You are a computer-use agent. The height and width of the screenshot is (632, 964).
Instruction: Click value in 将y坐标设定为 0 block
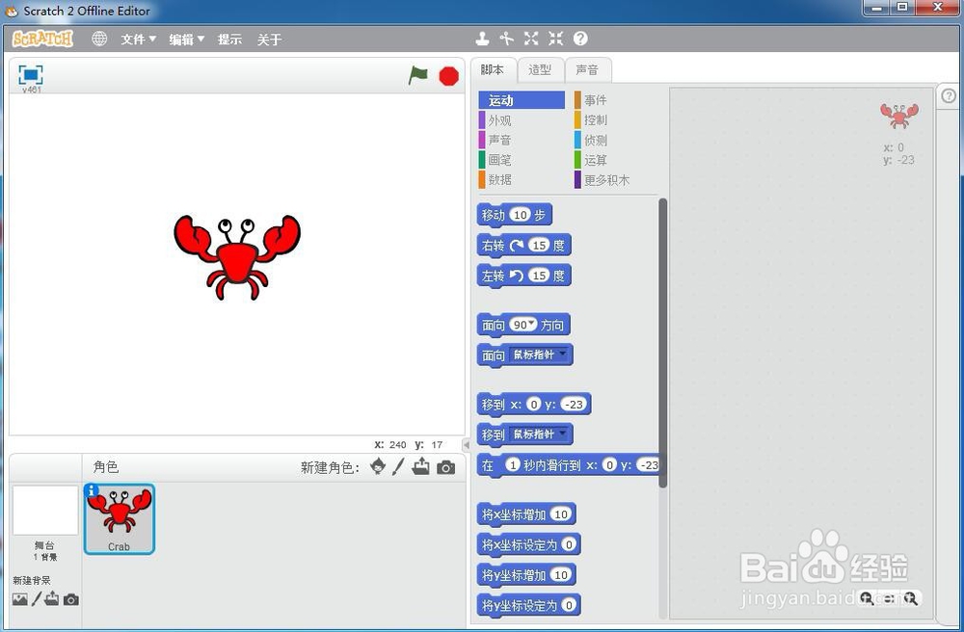click(570, 605)
